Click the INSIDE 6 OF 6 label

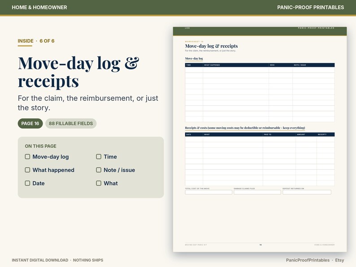pyautogui.click(x=36, y=41)
